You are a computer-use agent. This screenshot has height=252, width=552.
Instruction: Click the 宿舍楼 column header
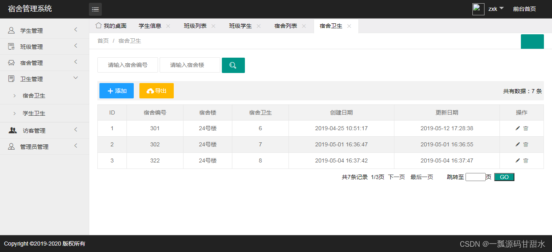point(208,112)
